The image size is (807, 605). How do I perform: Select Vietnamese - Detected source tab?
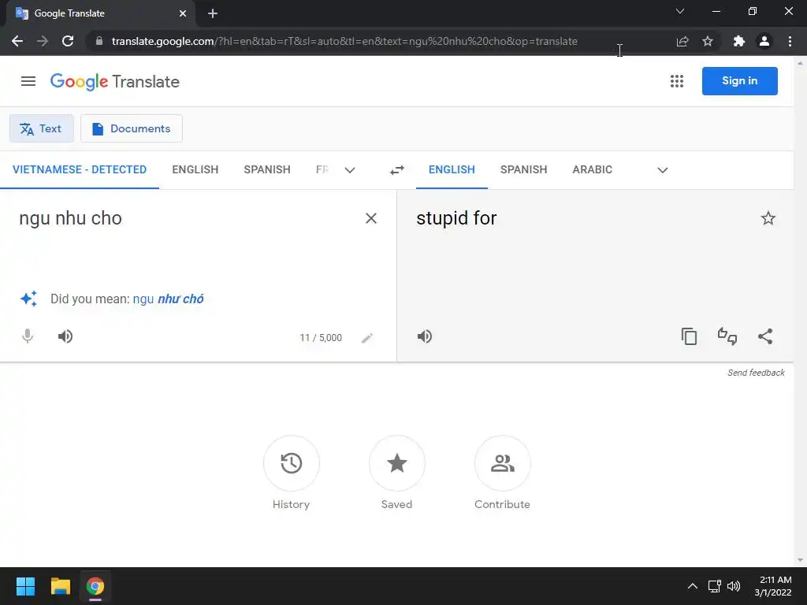tap(80, 170)
